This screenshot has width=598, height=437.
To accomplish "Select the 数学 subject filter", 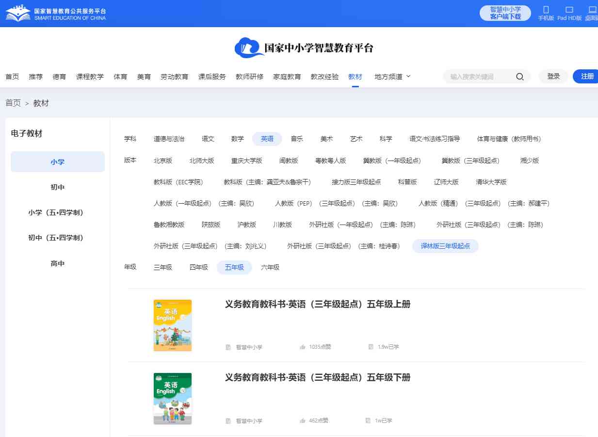I will 238,139.
